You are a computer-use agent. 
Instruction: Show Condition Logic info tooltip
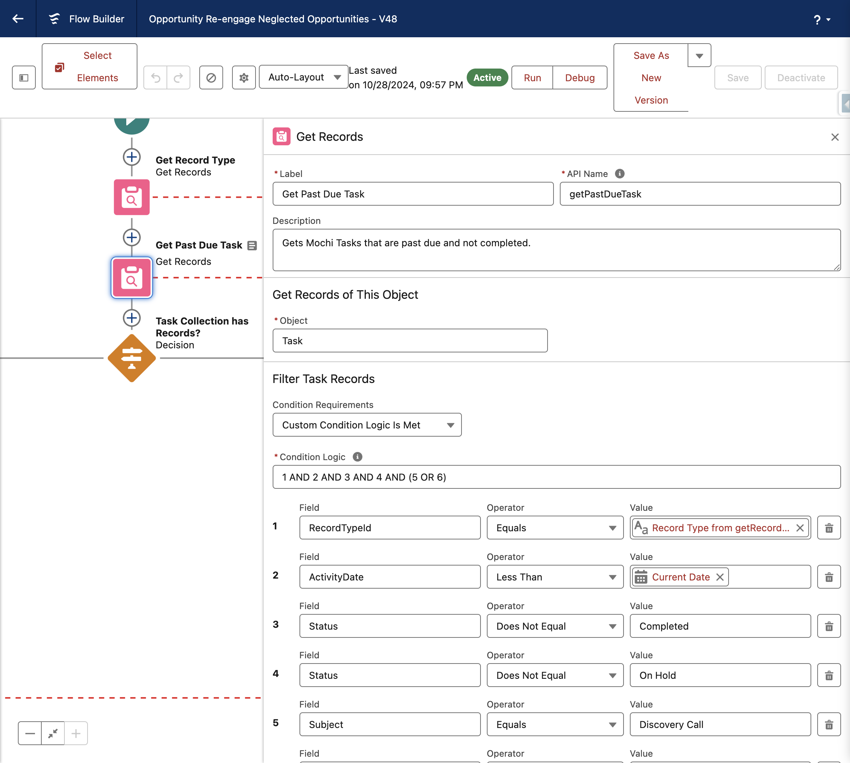click(x=358, y=457)
